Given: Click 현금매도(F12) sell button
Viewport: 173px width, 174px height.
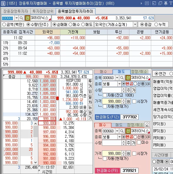Looking at the screenshot, I should tap(107, 117).
